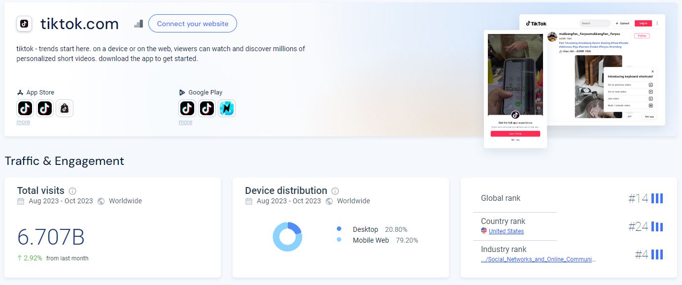Click the bars icon beside Country rank #24
The height and width of the screenshot is (285, 682).
click(x=657, y=226)
